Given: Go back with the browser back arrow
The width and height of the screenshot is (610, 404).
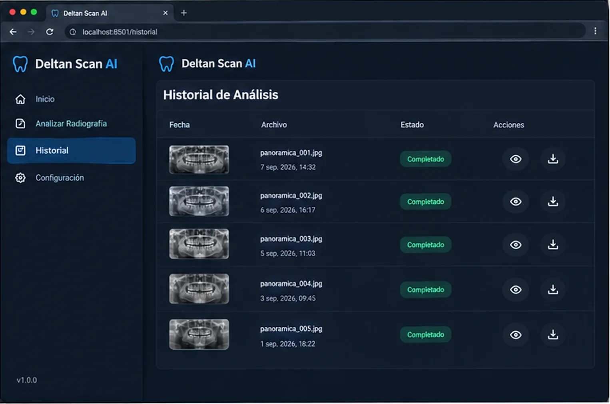Looking at the screenshot, I should coord(13,32).
